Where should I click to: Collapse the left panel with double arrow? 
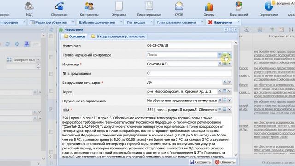point(43,30)
